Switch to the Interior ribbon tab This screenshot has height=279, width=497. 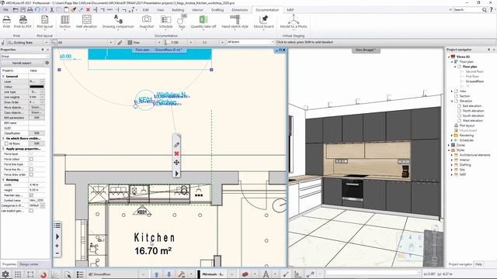(197, 10)
